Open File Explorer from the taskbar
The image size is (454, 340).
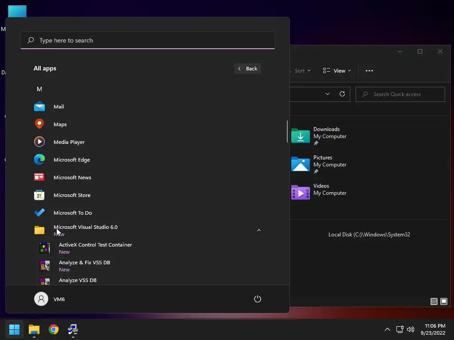pyautogui.click(x=34, y=329)
